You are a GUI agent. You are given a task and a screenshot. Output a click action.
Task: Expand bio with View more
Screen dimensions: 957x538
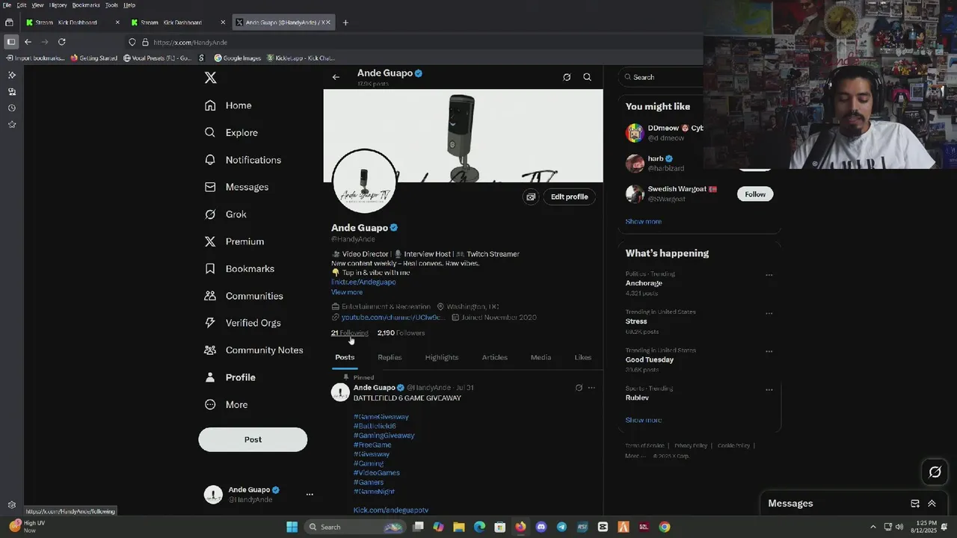point(347,292)
